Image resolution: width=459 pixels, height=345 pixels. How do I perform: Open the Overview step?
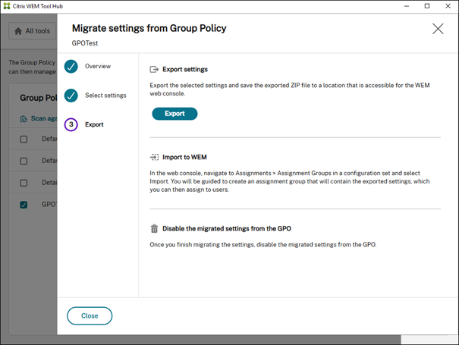98,66
